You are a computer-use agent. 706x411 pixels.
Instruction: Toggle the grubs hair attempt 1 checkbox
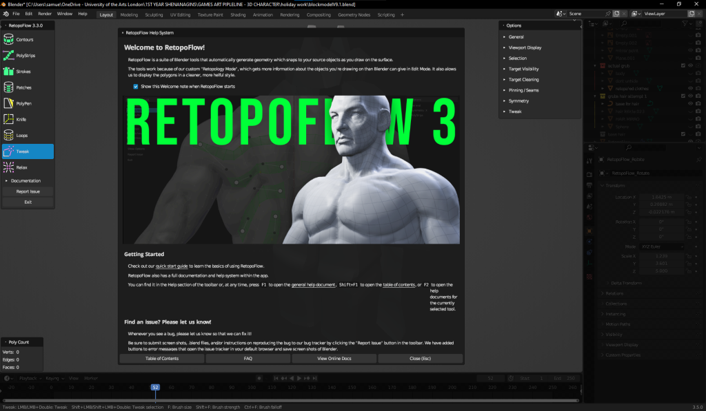click(683, 96)
